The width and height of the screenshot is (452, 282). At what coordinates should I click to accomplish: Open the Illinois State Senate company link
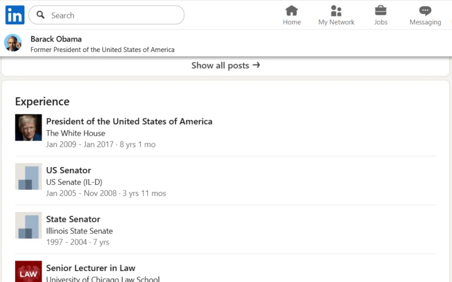[x=80, y=231]
